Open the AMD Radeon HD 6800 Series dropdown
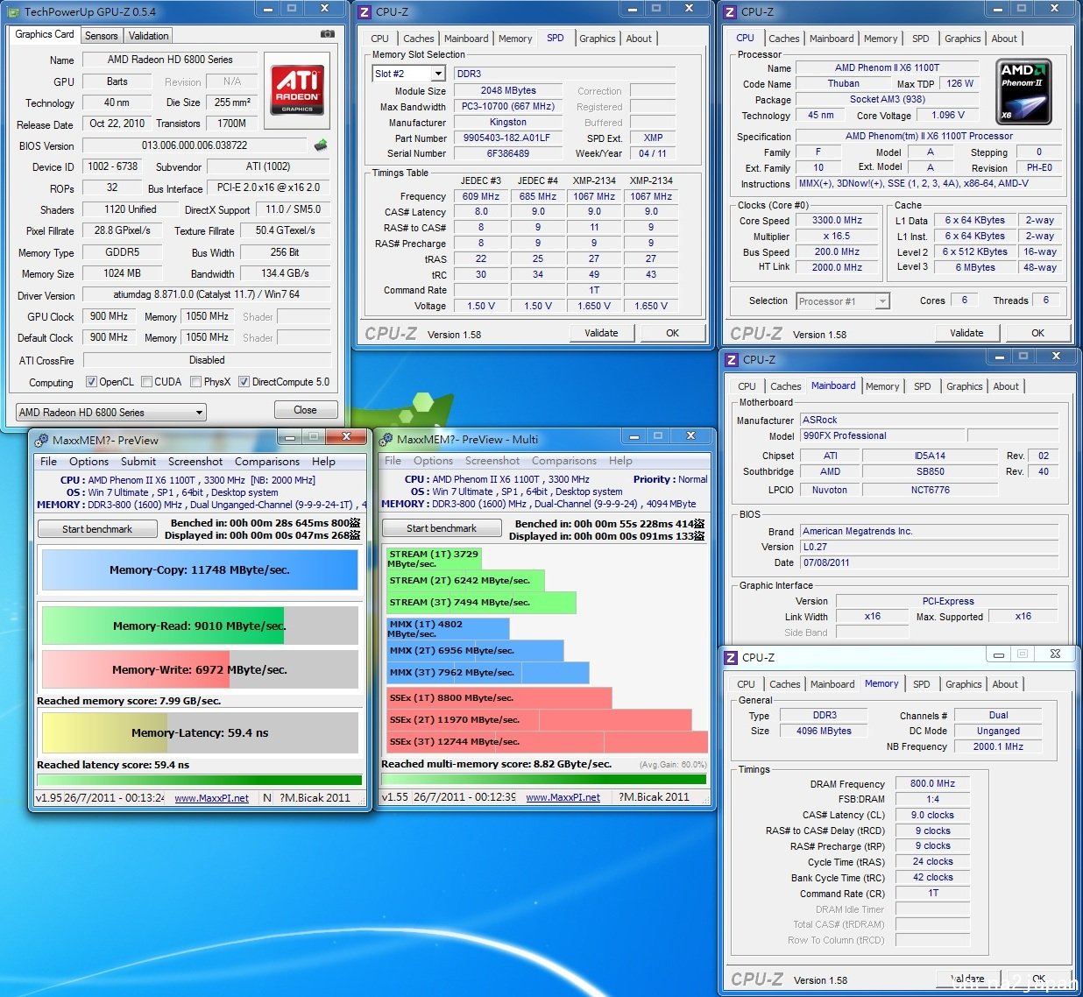Image resolution: width=1083 pixels, height=997 pixels. (110, 412)
